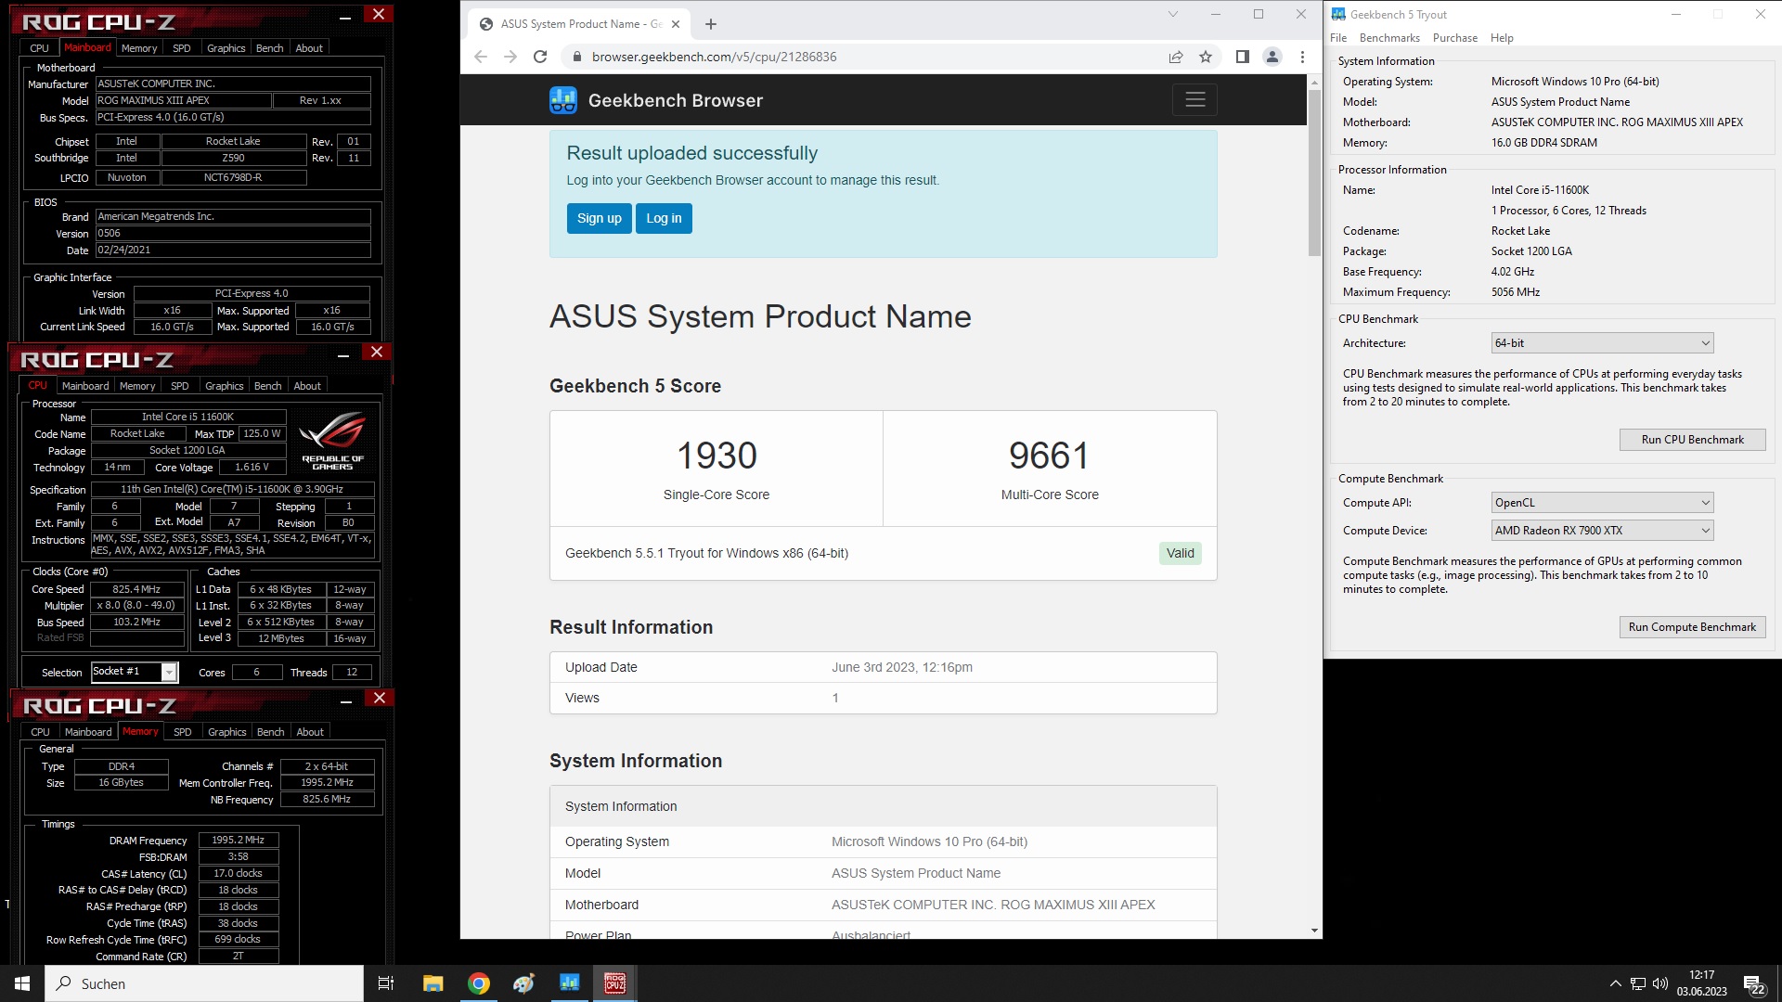The width and height of the screenshot is (1782, 1002).
Task: Select Mainboard tab in middle CPU-Z window
Action: [x=85, y=386]
